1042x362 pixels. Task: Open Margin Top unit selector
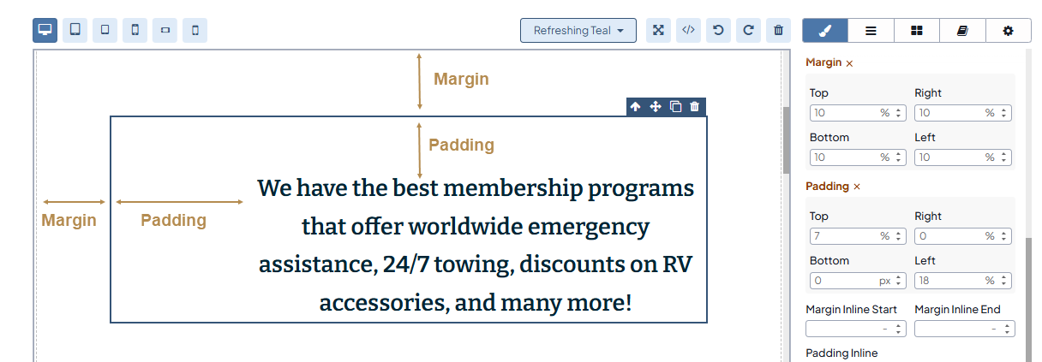pyautogui.click(x=885, y=112)
